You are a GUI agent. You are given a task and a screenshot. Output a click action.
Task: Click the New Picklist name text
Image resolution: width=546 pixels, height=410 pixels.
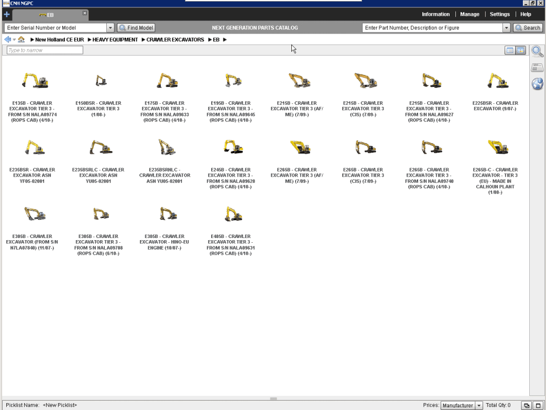(x=60, y=405)
